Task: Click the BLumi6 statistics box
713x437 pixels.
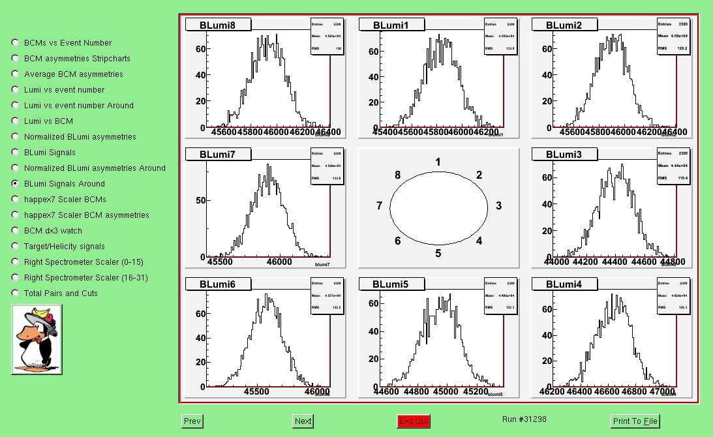Action: point(327,295)
